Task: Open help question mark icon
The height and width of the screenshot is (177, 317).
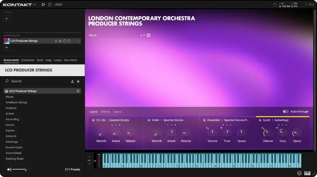Action: (x=299, y=173)
